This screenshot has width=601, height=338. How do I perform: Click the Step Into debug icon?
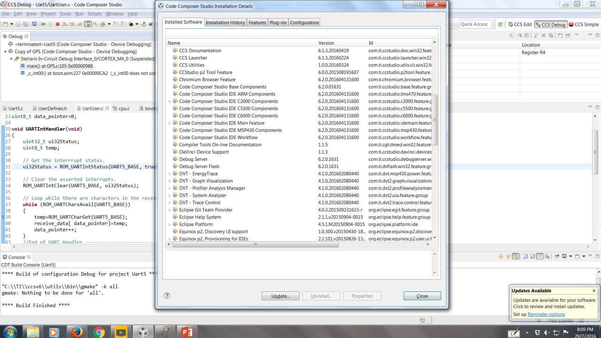[x=66, y=24]
